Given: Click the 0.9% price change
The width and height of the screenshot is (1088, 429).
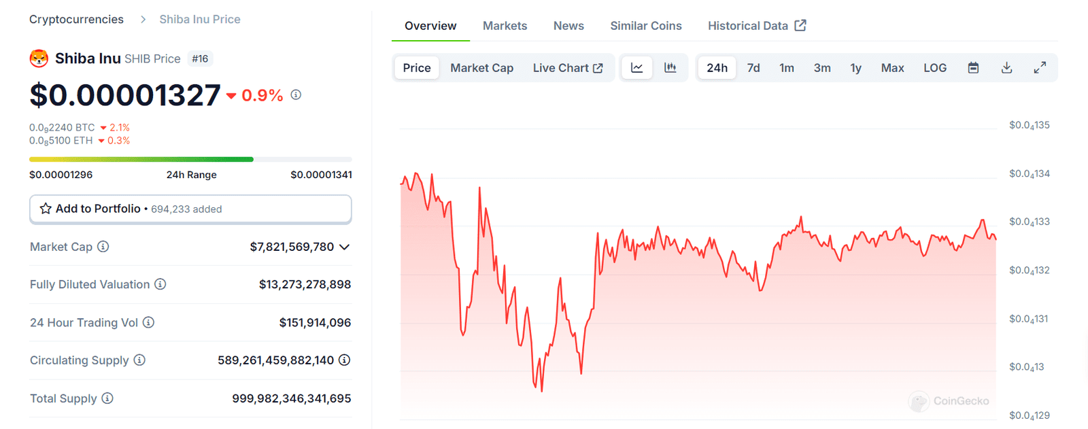Looking at the screenshot, I should tap(255, 95).
